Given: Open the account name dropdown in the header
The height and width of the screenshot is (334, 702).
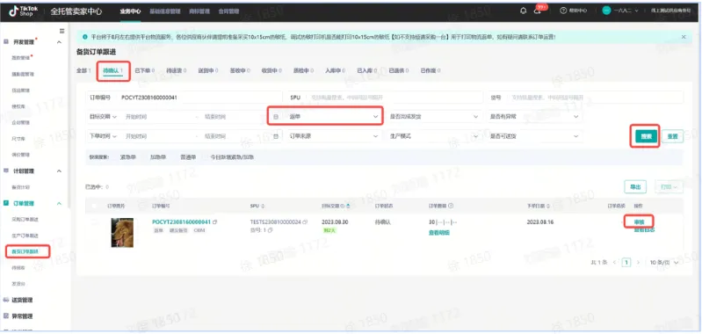Looking at the screenshot, I should (x=626, y=11).
